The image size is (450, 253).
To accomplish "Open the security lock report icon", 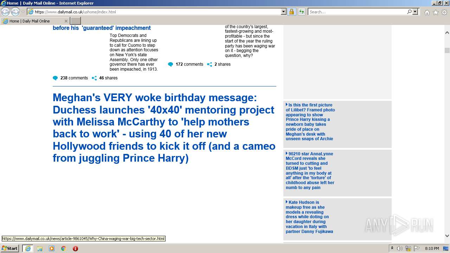I will (x=291, y=12).
